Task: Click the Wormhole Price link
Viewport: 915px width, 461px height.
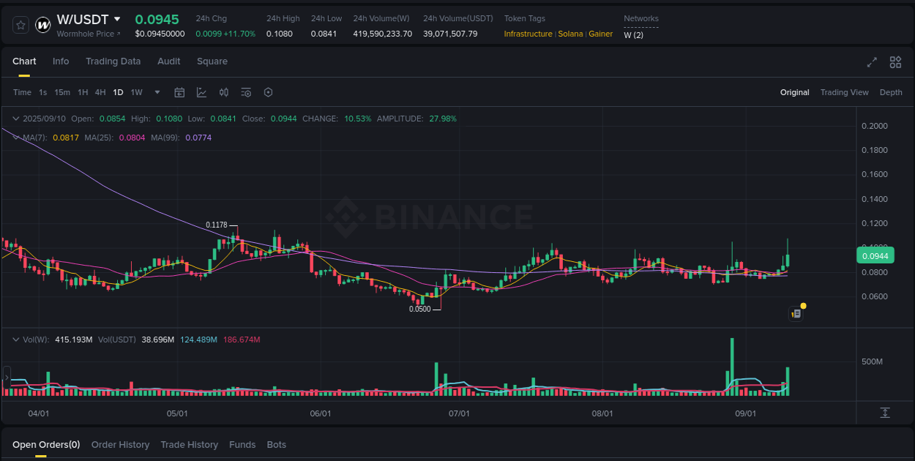Action: pyautogui.click(x=88, y=34)
